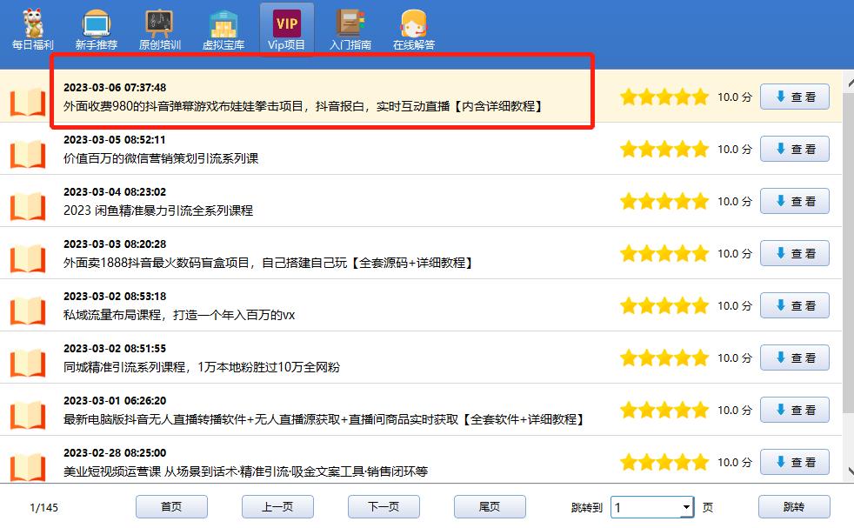Go to previous page with 上一页

(x=277, y=507)
